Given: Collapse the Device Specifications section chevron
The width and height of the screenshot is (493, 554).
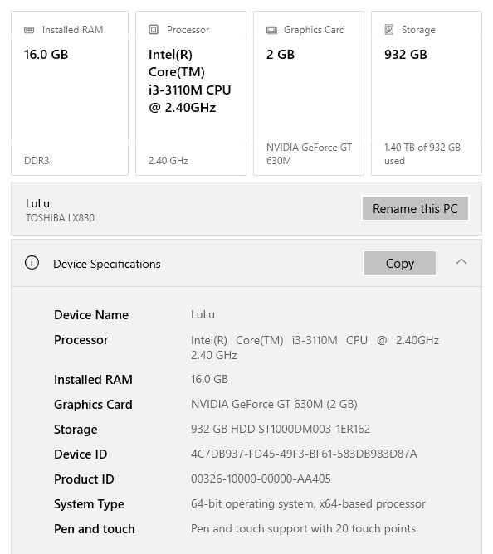Looking at the screenshot, I should click(461, 262).
